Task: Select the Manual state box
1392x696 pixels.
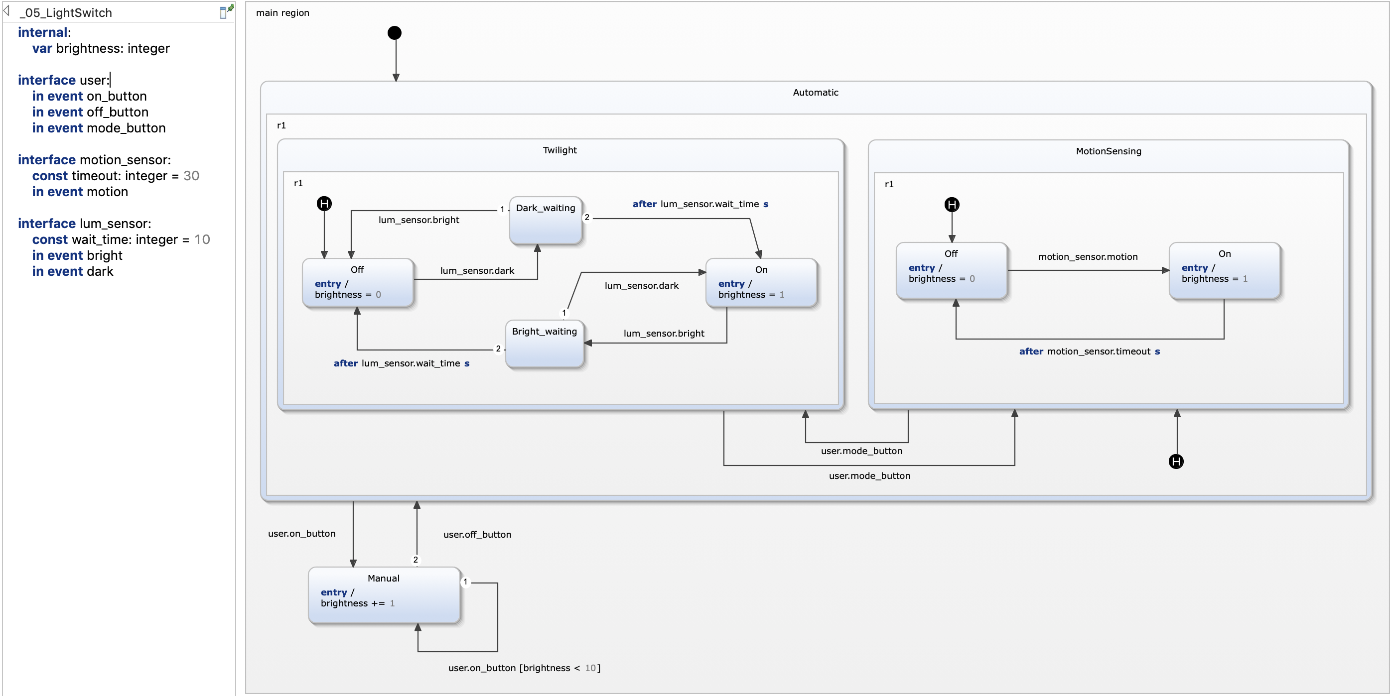Action: 384,595
